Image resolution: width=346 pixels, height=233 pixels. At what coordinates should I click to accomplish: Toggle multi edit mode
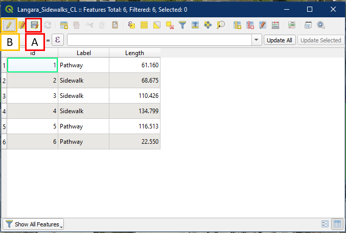coord(22,24)
